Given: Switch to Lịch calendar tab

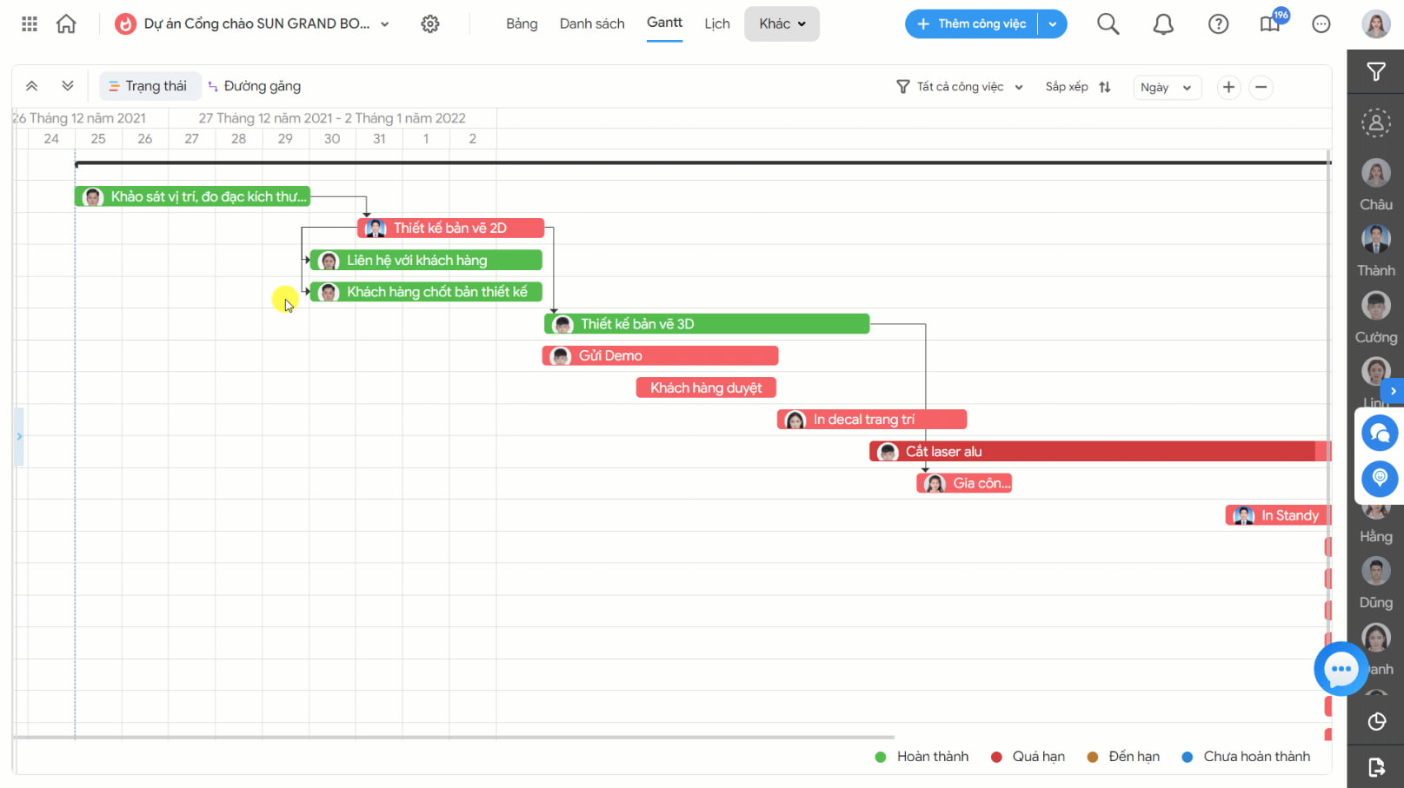Looking at the screenshot, I should (x=717, y=24).
